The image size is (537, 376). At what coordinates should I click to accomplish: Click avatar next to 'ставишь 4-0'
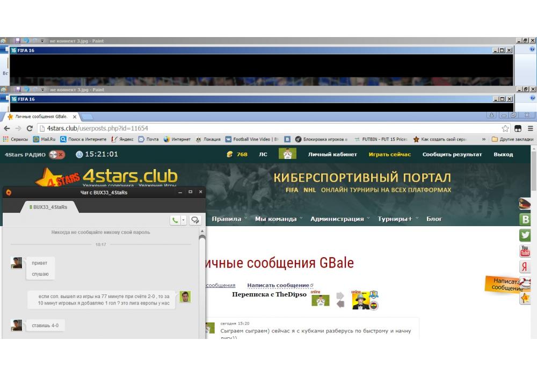pos(17,326)
